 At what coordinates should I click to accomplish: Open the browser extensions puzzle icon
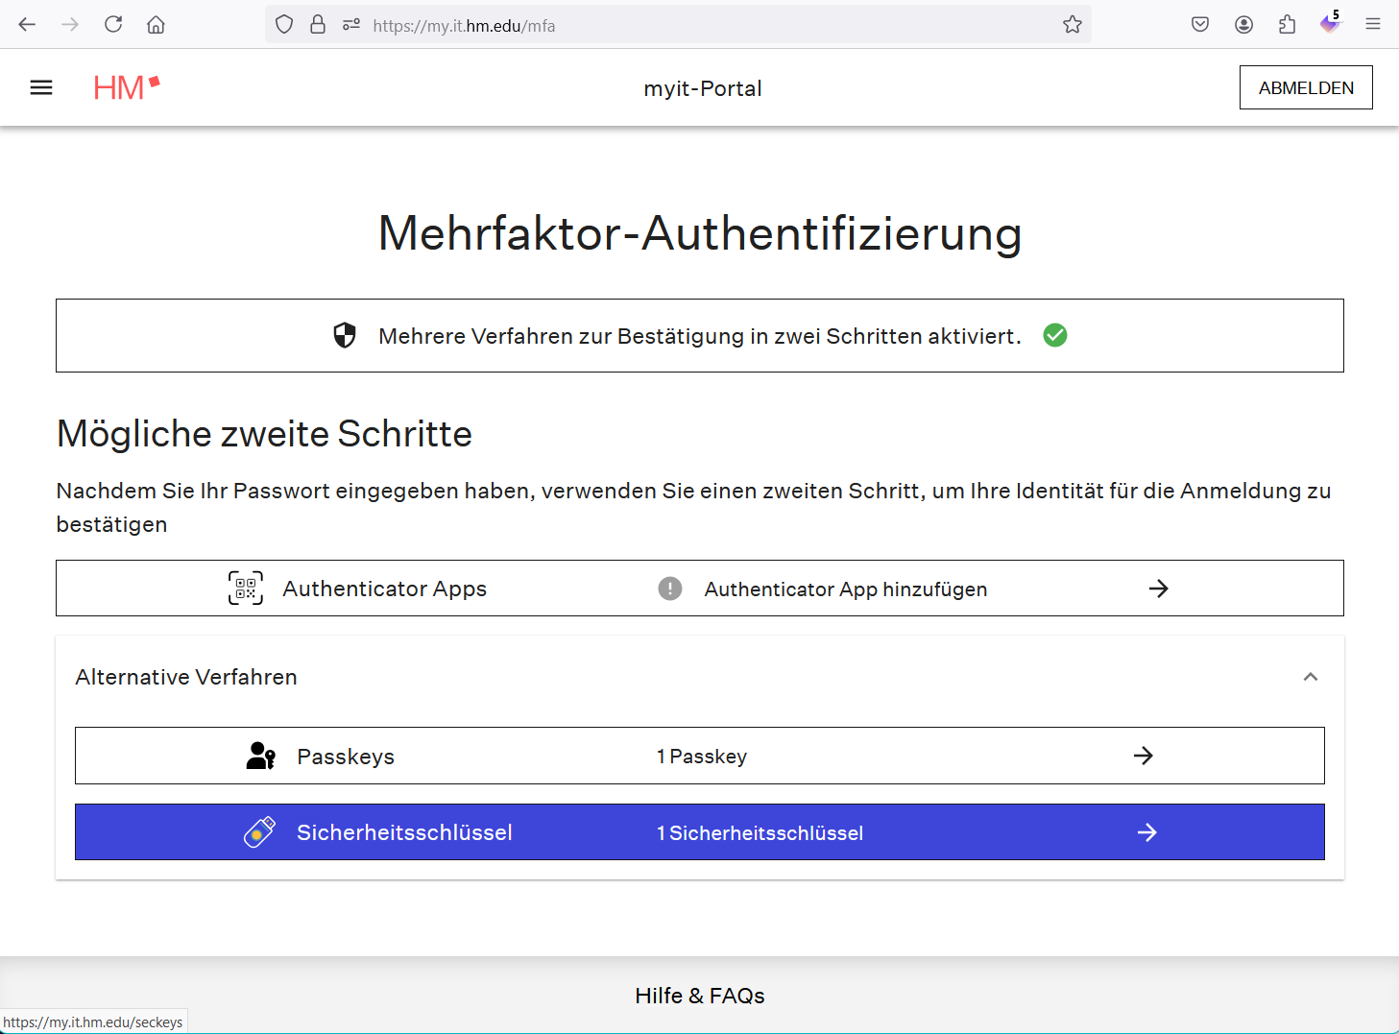point(1287,25)
